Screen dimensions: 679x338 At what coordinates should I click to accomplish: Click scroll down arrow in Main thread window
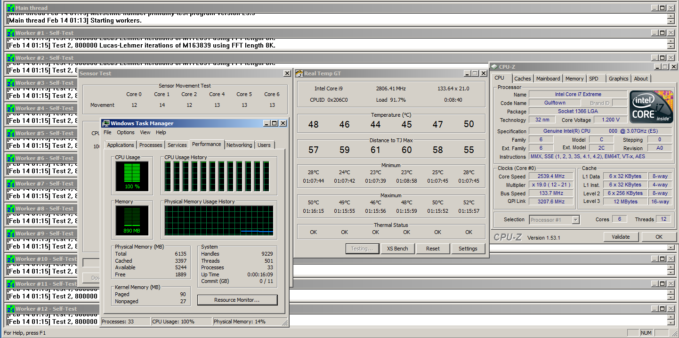[671, 22]
